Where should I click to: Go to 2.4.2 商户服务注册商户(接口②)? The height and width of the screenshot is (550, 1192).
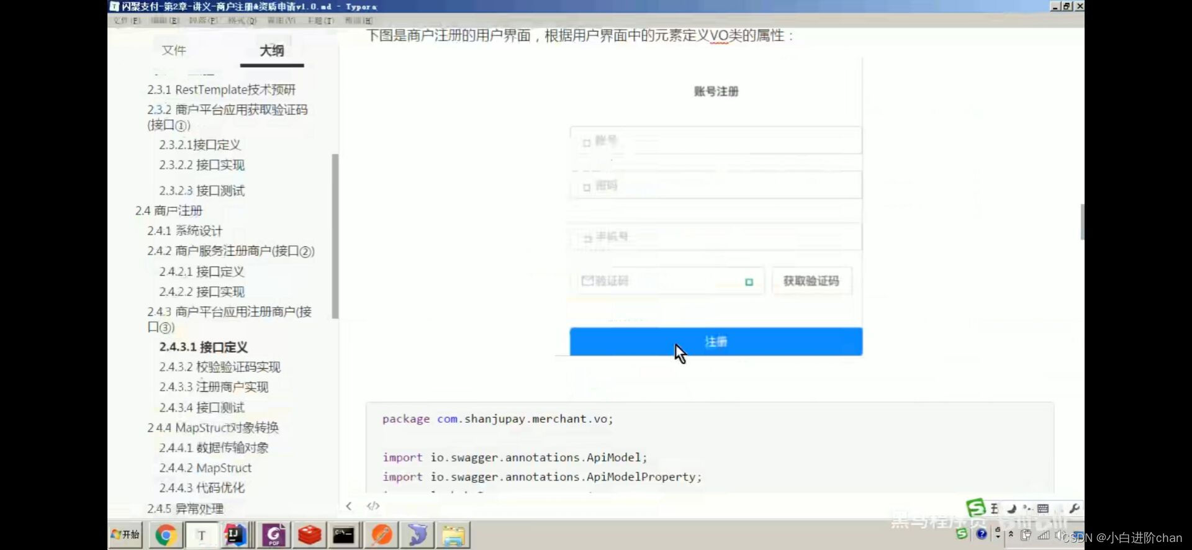pos(231,251)
